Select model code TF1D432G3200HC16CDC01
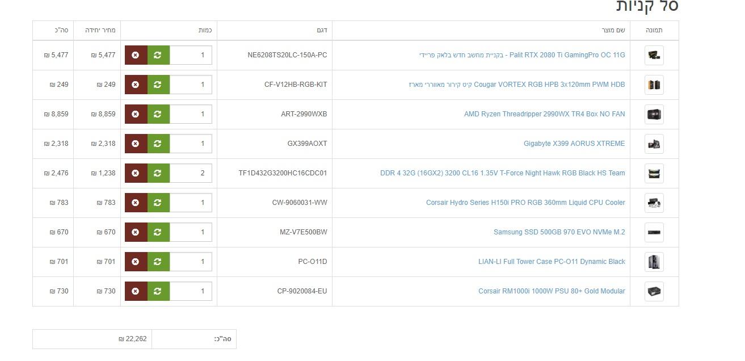Viewport: 745px width, 361px height. tap(283, 173)
